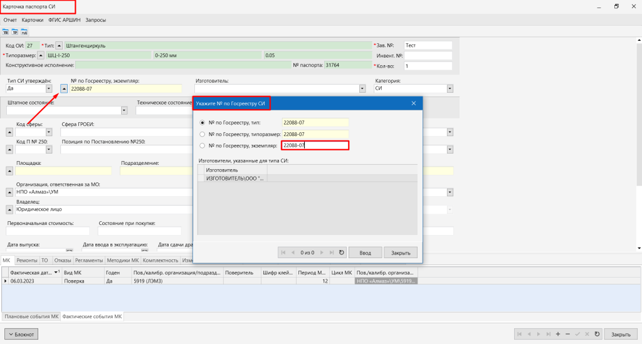This screenshot has width=642, height=344.
Task: Click Зав. № field containing Тест
Action: [x=428, y=45]
